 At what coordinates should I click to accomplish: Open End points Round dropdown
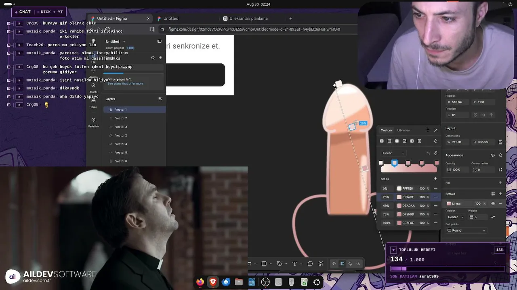(467, 230)
